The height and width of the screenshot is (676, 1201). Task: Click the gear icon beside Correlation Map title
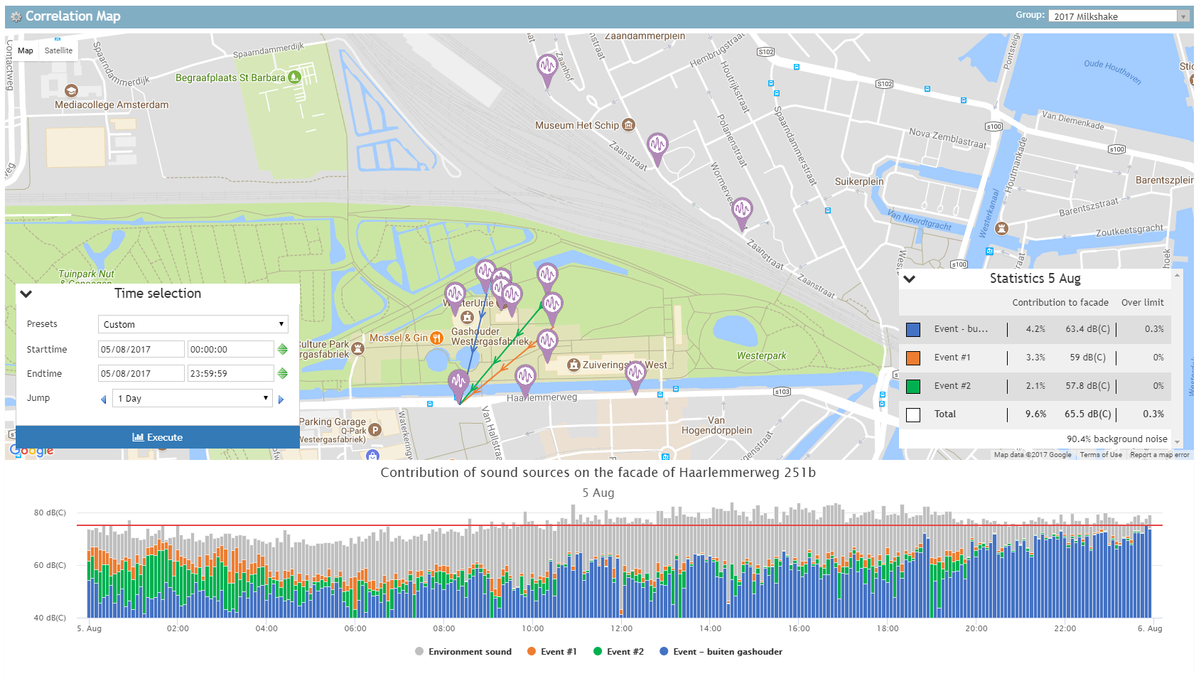coord(16,15)
